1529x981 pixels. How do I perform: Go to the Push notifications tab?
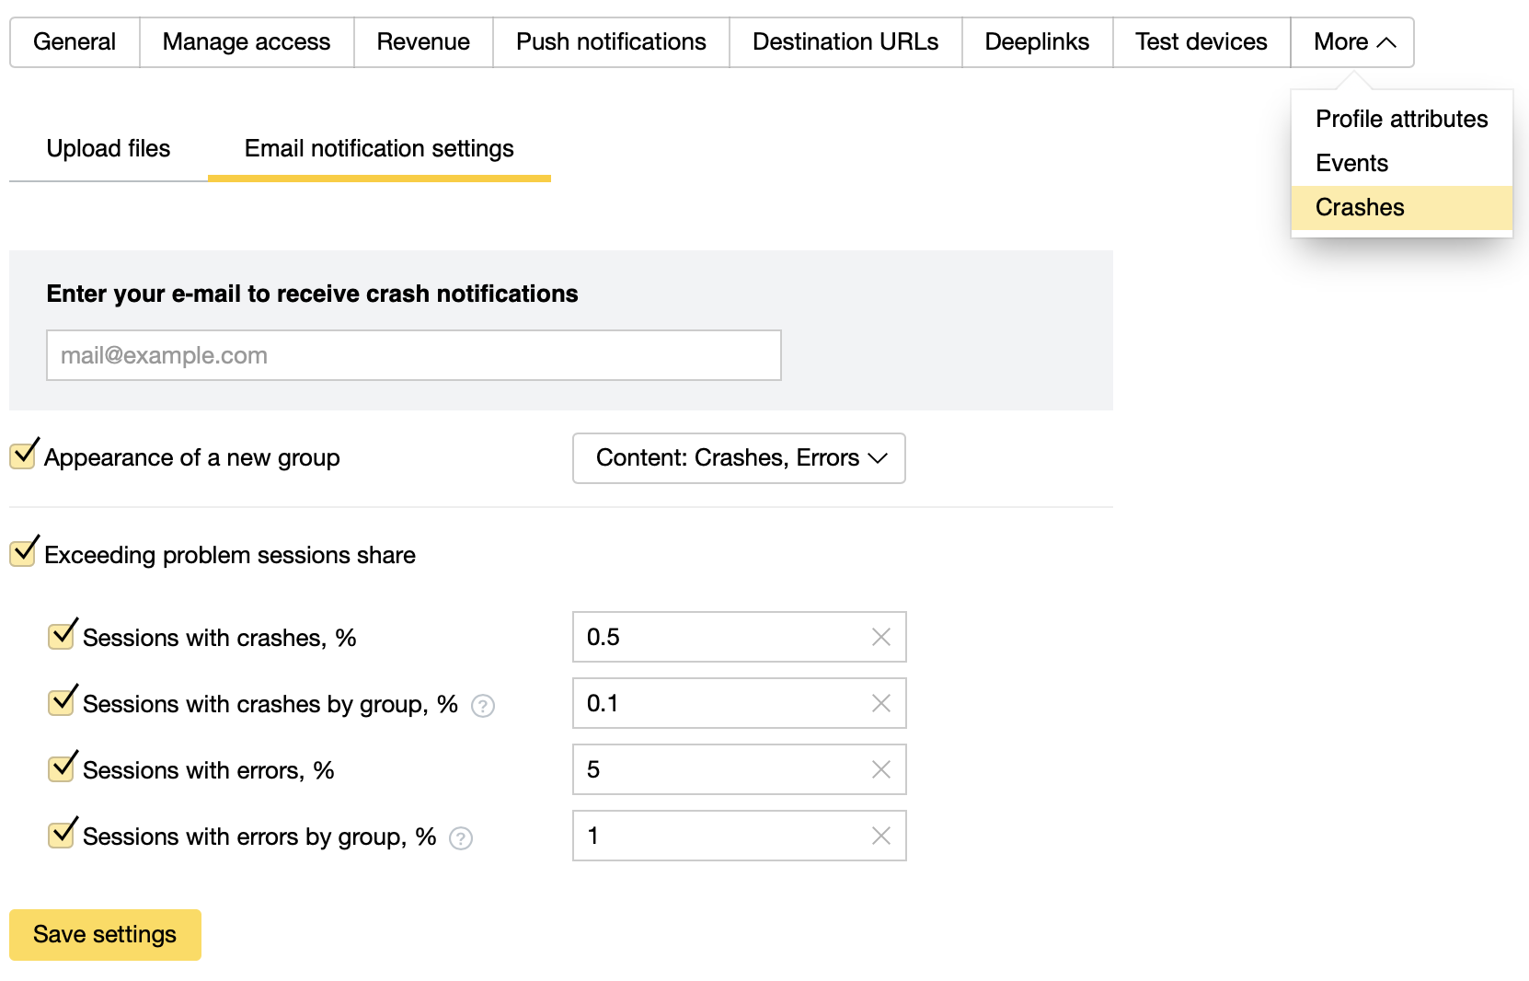click(611, 42)
